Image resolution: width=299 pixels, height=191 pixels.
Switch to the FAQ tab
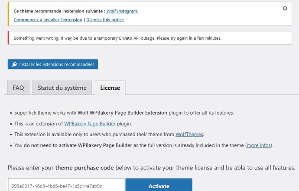coord(18,88)
